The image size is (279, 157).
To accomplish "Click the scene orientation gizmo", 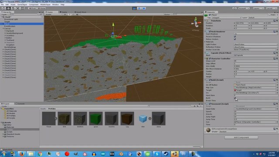I will coord(196,23).
